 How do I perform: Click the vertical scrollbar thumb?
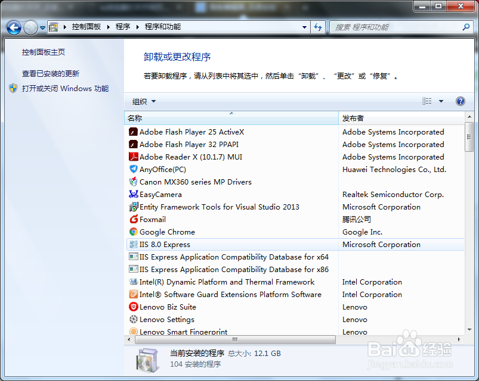(469, 137)
